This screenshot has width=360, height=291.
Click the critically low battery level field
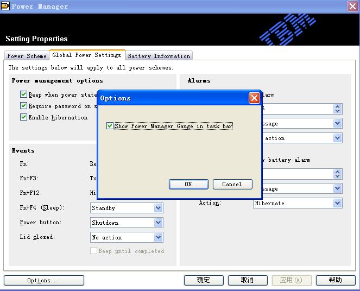pyautogui.click(x=298, y=174)
